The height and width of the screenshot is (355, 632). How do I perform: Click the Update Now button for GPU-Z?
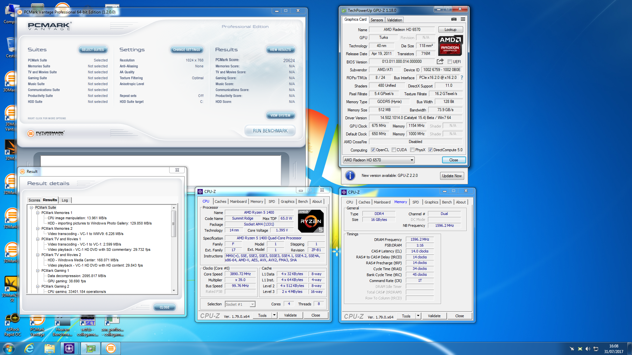[x=452, y=176]
